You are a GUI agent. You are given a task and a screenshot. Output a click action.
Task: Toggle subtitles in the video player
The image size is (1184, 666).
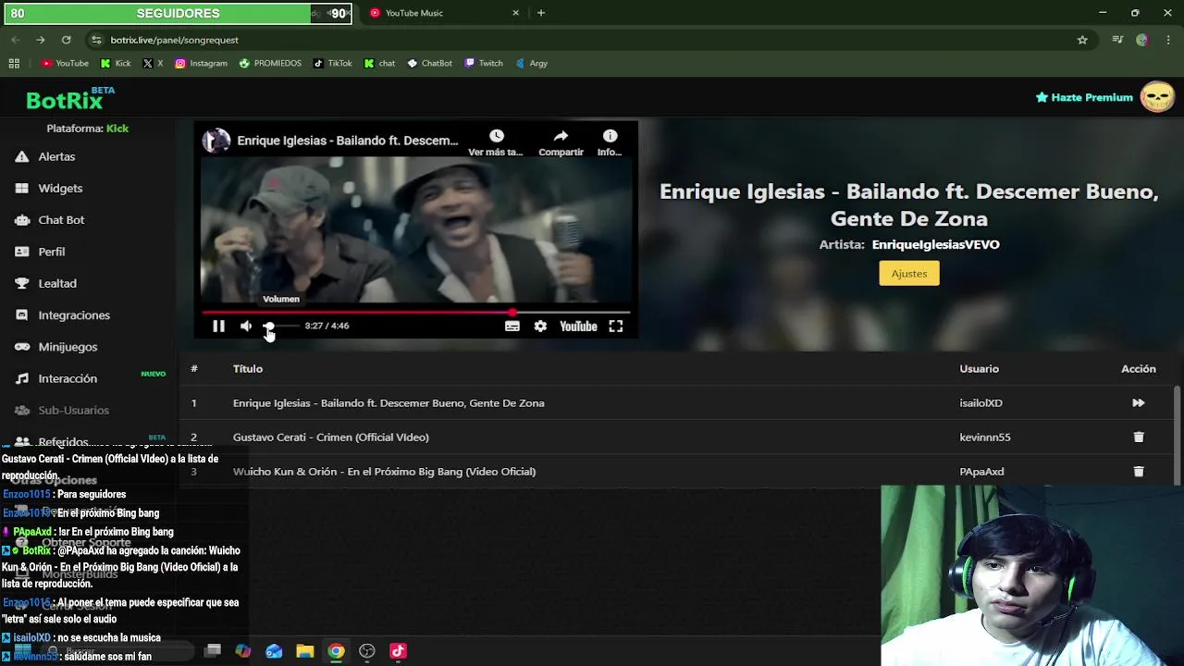(x=512, y=326)
